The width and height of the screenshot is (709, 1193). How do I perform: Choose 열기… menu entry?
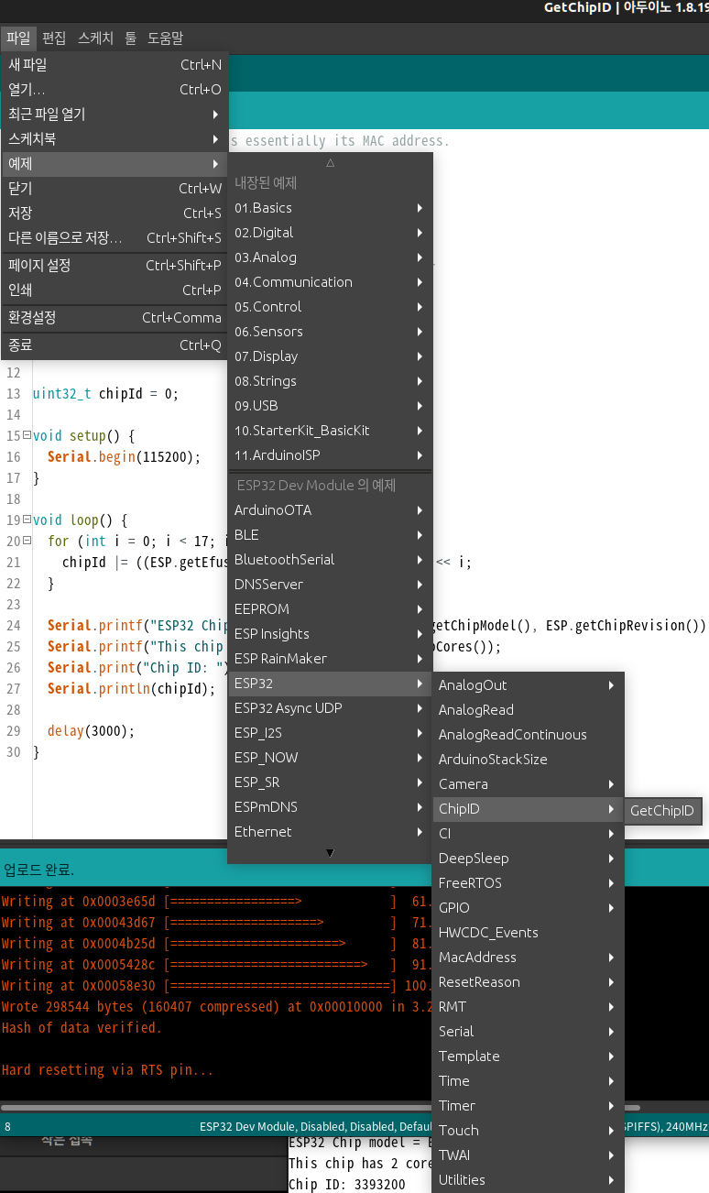click(115, 90)
